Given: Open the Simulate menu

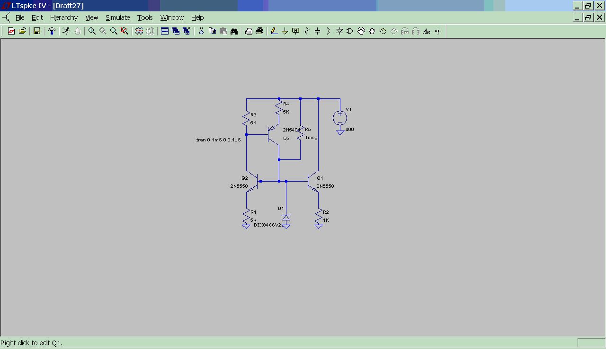Looking at the screenshot, I should tap(117, 17).
